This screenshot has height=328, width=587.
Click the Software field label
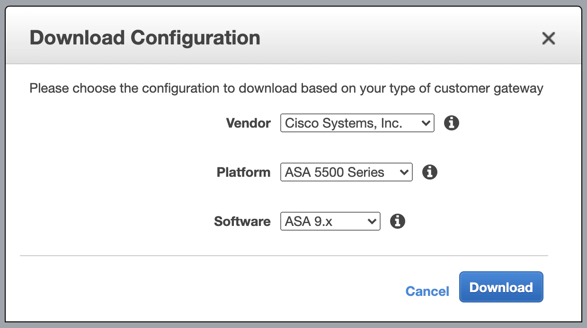(242, 221)
